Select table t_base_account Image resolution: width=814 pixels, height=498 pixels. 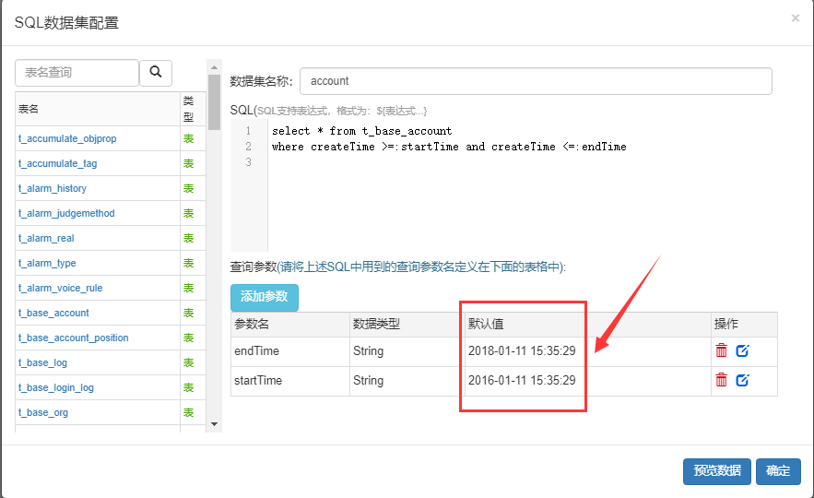[53, 314]
